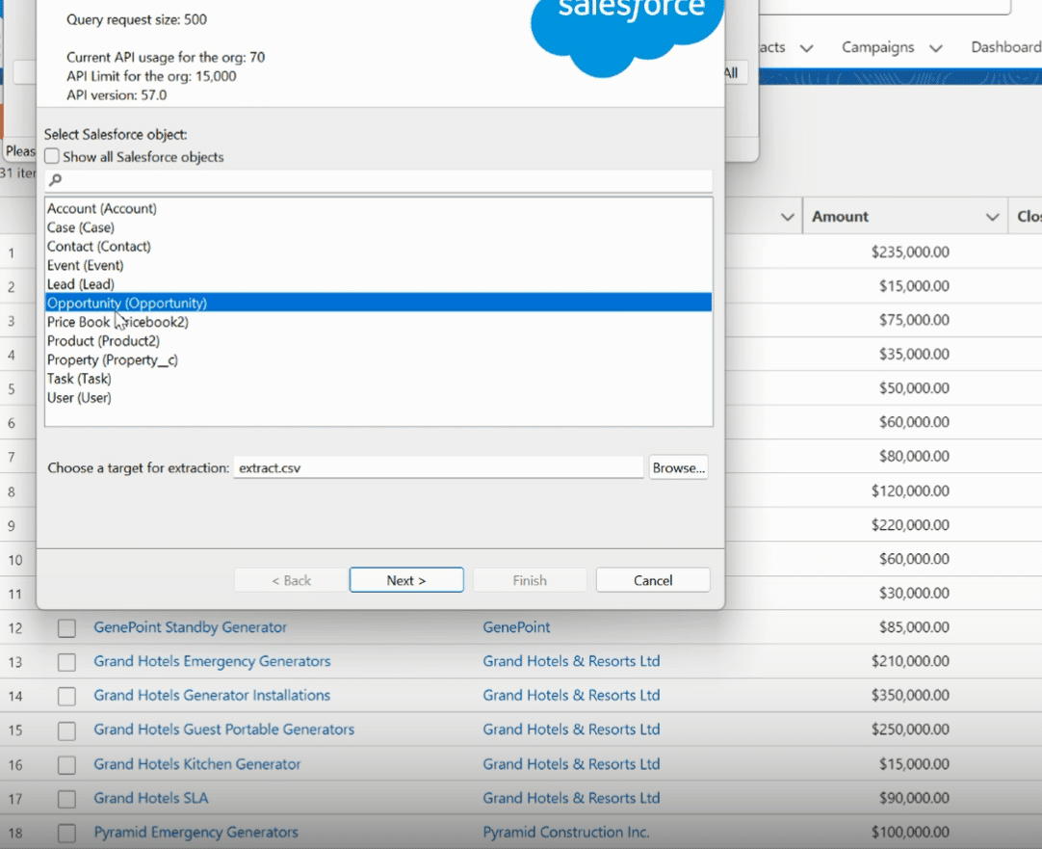Select Opportunity (Opportunity) object in list
The image size is (1042, 849).
point(378,303)
